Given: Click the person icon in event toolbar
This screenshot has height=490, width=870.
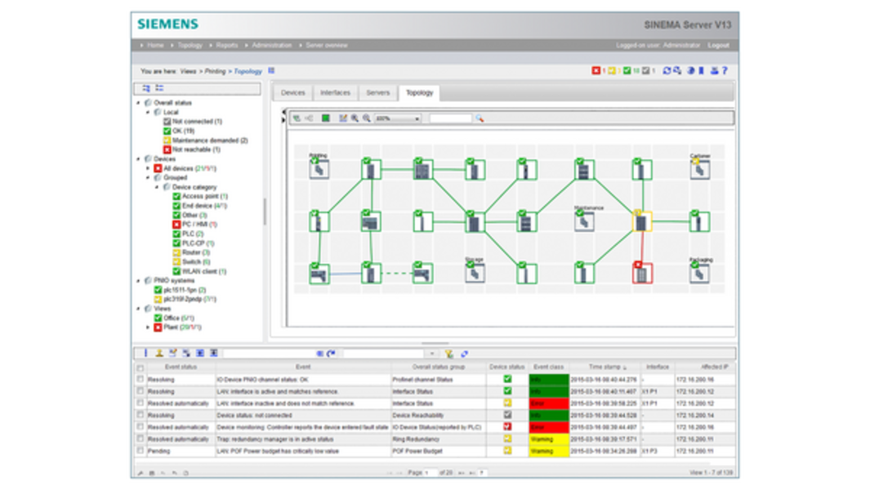Looking at the screenshot, I should click(x=159, y=353).
